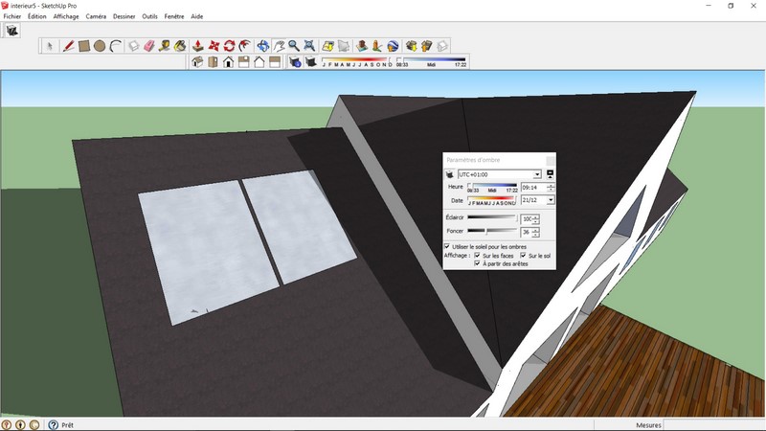Adjust the Éclaircir slider

coord(492,217)
